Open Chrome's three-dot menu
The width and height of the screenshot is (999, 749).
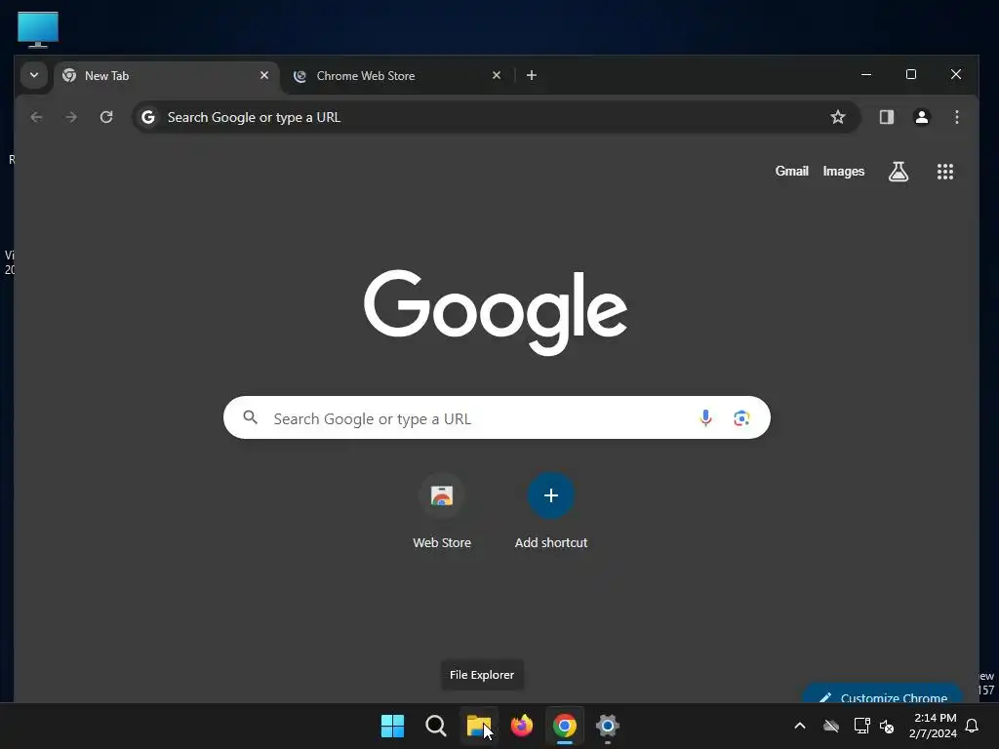point(956,117)
